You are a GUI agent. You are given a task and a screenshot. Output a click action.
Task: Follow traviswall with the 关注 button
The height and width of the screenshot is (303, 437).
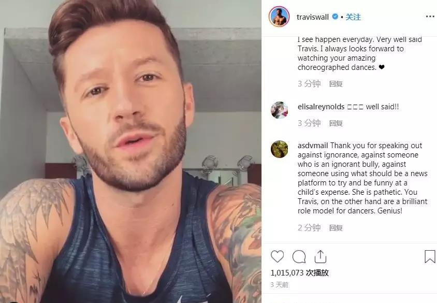coord(353,17)
